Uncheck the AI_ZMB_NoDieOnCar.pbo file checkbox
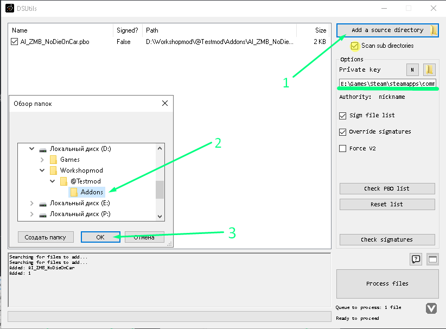Viewport: 446px width, 329px height. pyautogui.click(x=14, y=42)
